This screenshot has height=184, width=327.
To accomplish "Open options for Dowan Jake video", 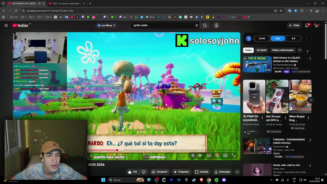I will tap(310, 166).
